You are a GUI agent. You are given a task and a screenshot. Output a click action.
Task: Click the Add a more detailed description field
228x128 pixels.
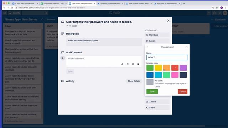tap(104, 42)
